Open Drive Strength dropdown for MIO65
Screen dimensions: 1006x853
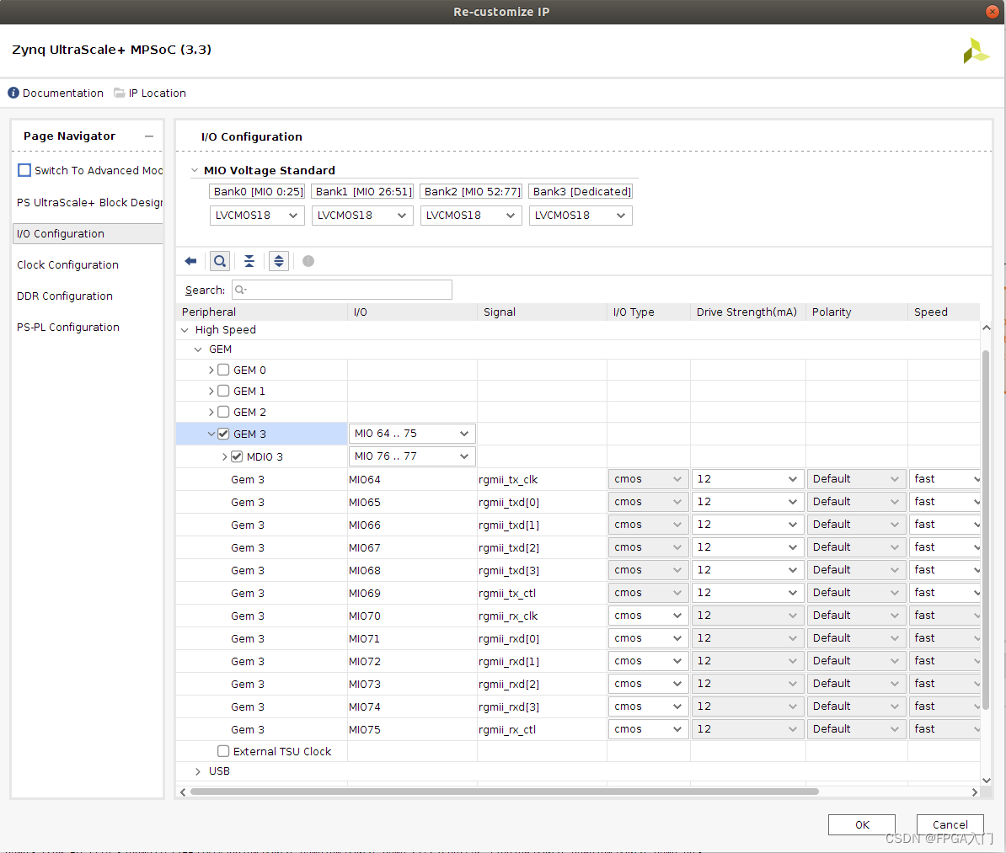[x=747, y=502]
